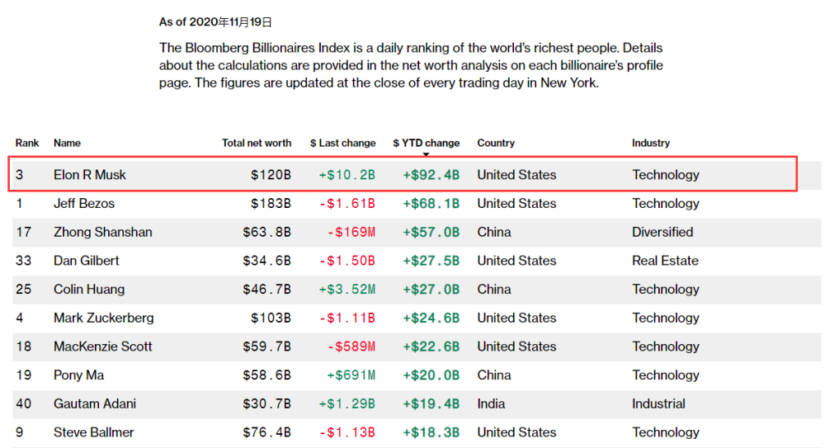Click Jeff Bezos $183B net worth cell
The image size is (825, 448).
coord(271,203)
